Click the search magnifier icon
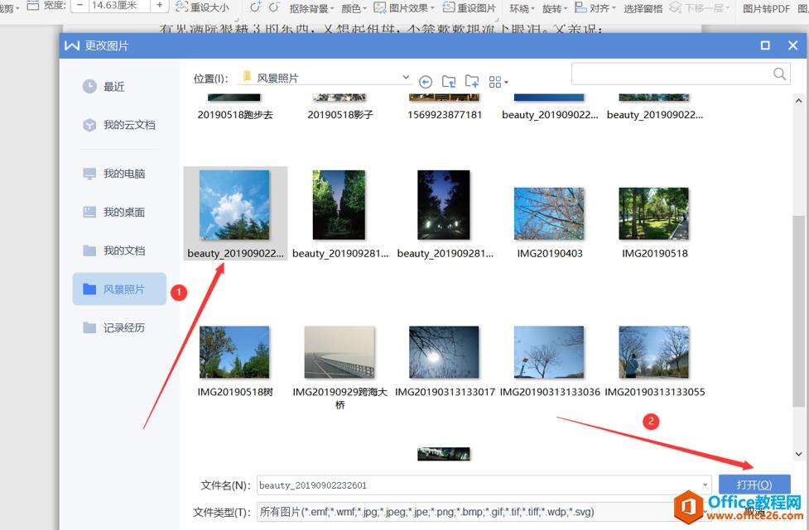 pos(779,74)
